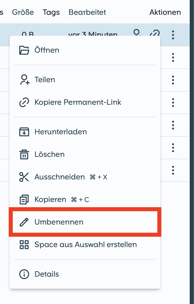Click the Herunterladen download icon

(24, 132)
